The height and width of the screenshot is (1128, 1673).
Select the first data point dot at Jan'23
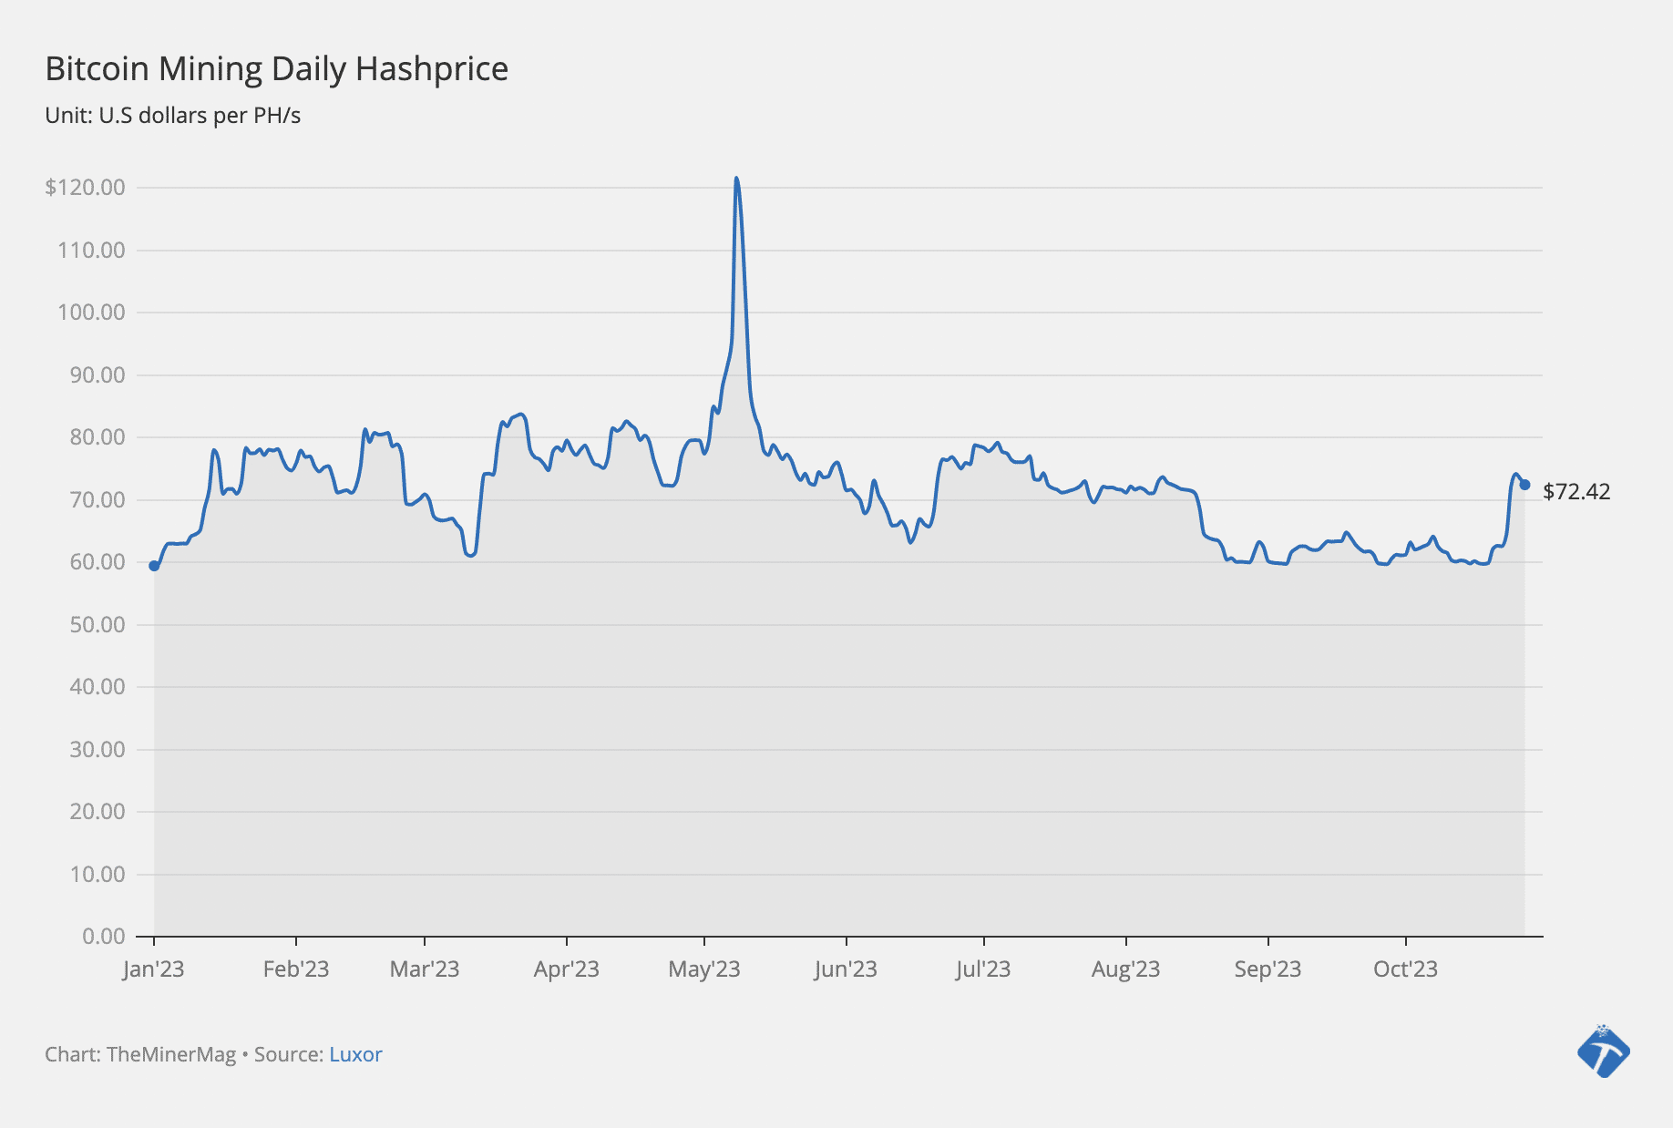(154, 566)
